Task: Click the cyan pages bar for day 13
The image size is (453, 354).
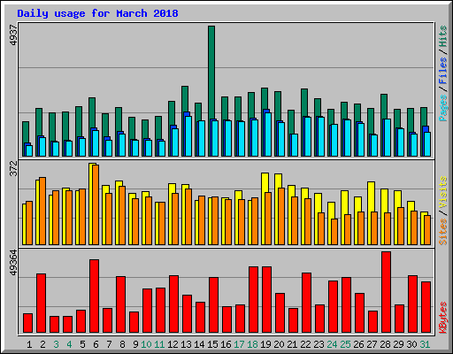Action: click(x=188, y=136)
